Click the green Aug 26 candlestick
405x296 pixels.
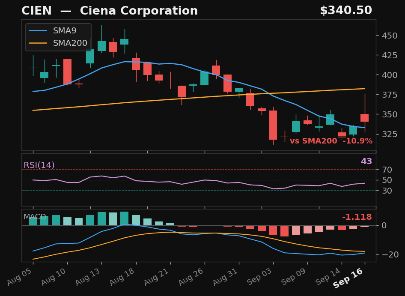point(205,78)
